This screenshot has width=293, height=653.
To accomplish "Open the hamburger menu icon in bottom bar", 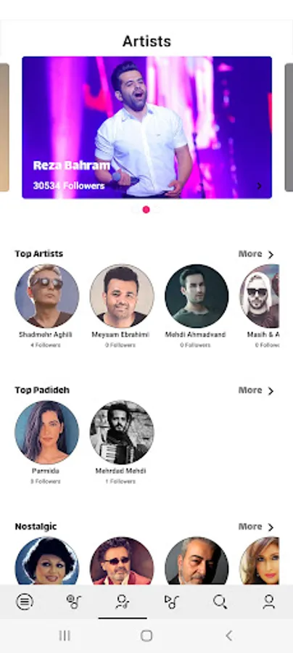I will pos(25,601).
